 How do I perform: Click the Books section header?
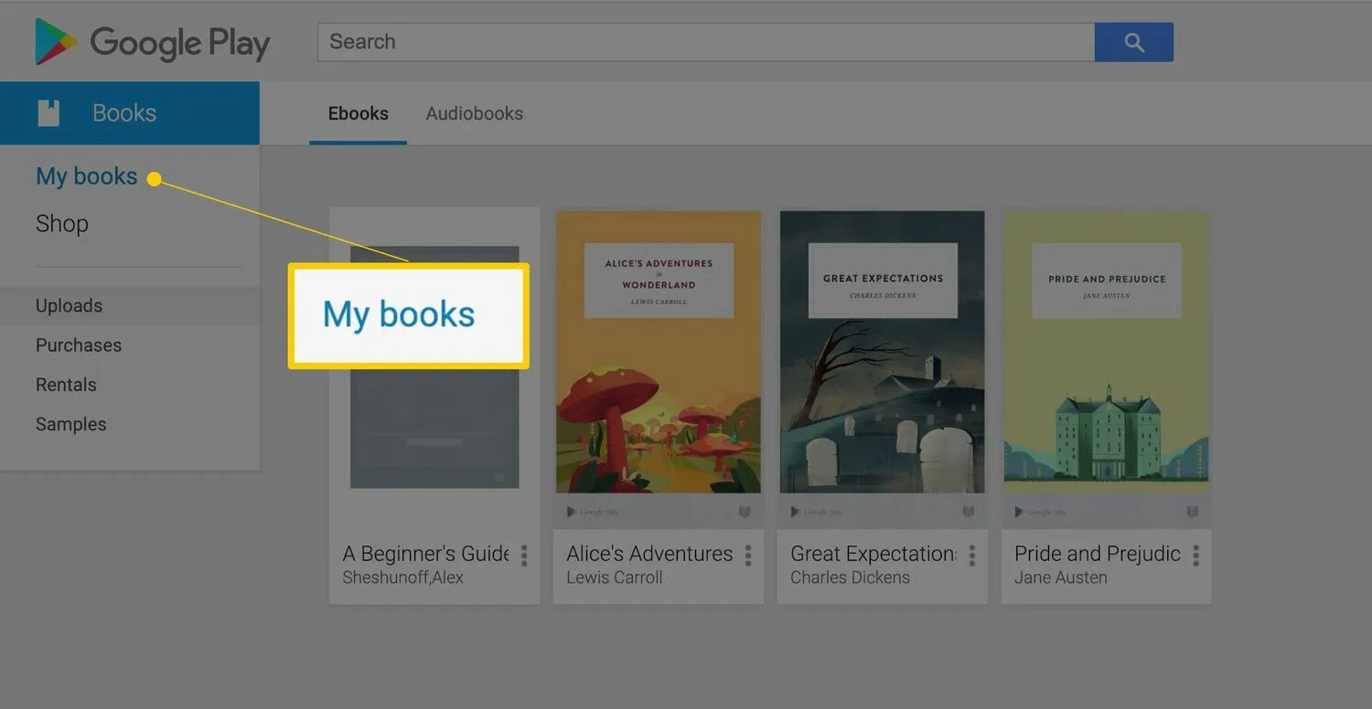[x=130, y=113]
